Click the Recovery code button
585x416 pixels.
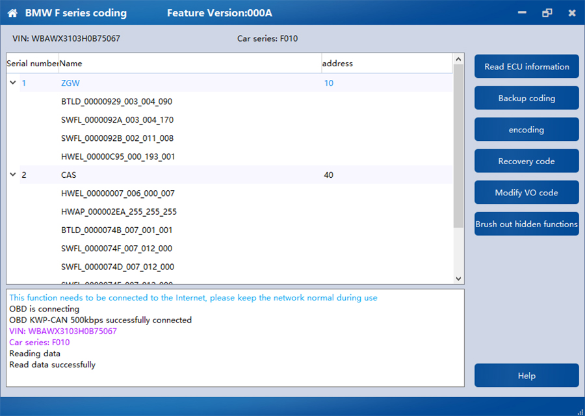526,161
